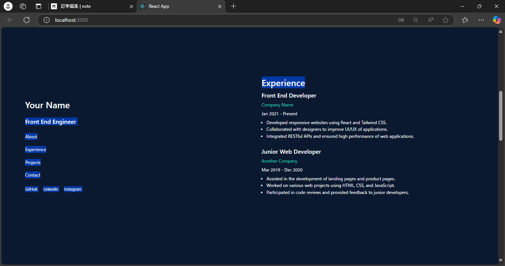The image size is (505, 266).
Task: Open the tab actions menu icon
Action: (x=38, y=6)
